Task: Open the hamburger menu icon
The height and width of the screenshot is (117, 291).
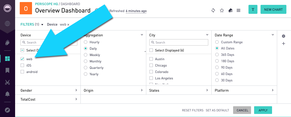Action: 238,10
